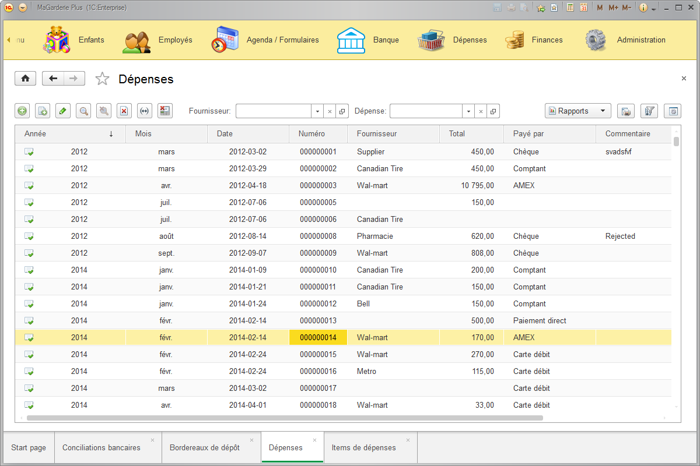Star the Dépenses page as favorite
700x466 pixels.
[x=102, y=78]
